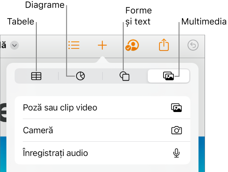228x172 pixels.
Task: Expand the document title chevron dropdown
Action: point(14,45)
